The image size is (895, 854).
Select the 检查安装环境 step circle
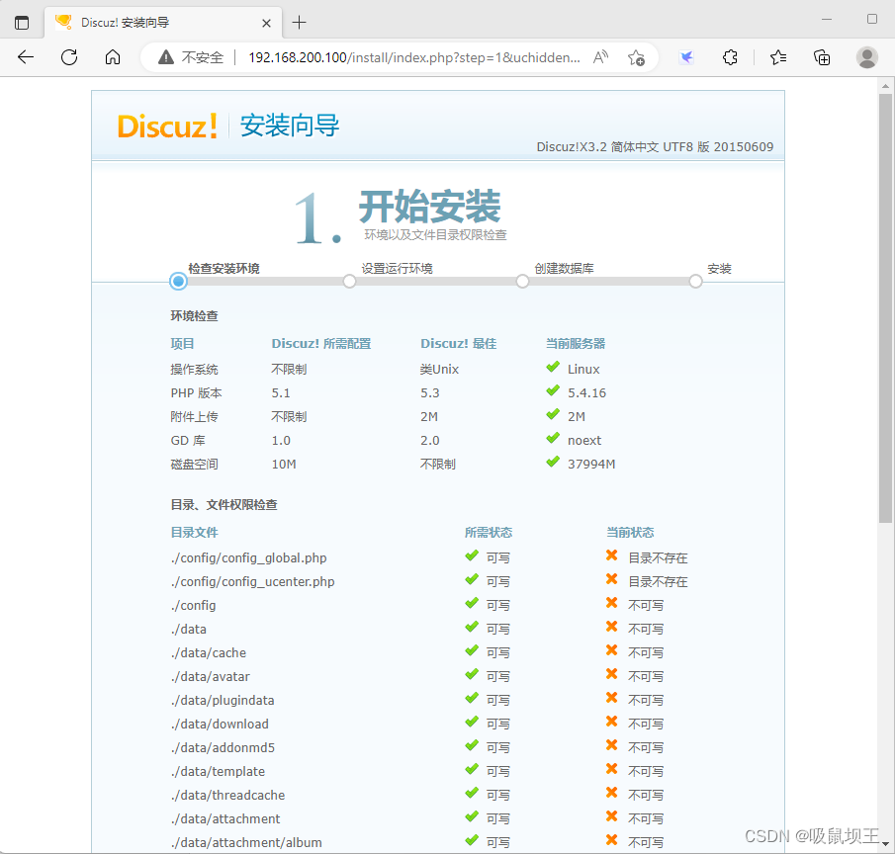tap(178, 281)
